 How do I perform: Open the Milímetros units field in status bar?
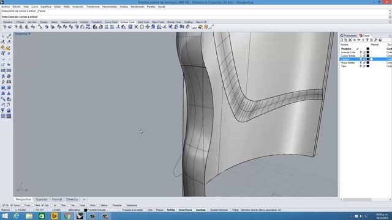pos(74,210)
